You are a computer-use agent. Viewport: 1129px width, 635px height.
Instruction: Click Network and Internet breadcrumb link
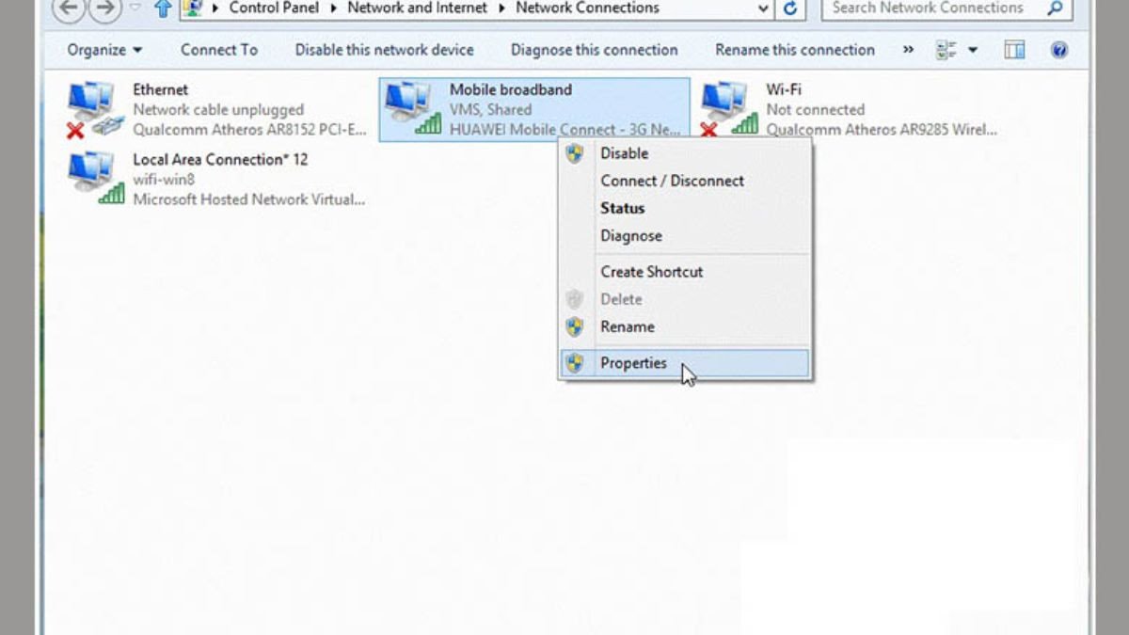click(417, 9)
